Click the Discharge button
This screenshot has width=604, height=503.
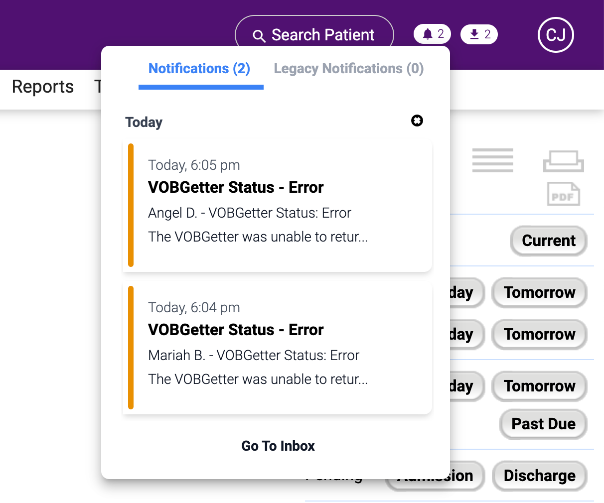[539, 476]
